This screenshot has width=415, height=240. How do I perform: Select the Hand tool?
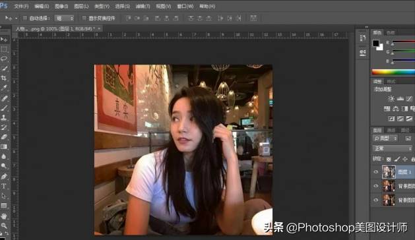point(4,216)
